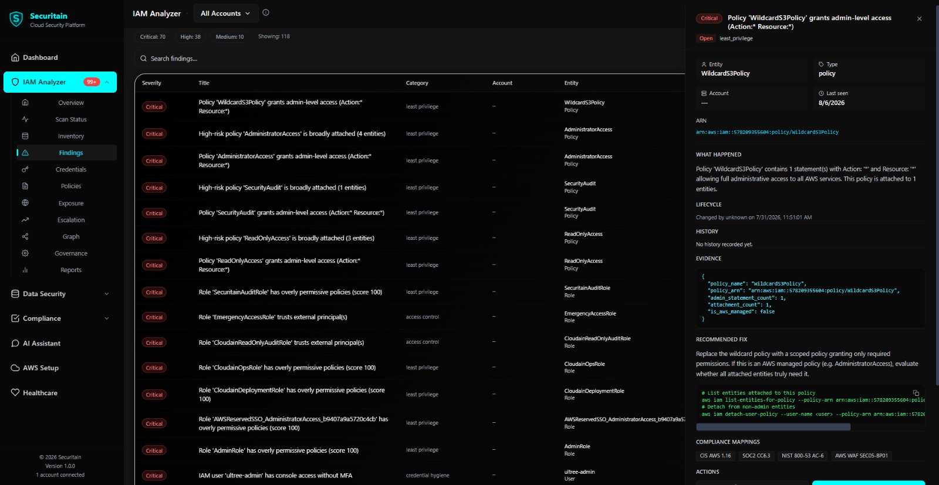The image size is (939, 485).
Task: Open the All Accounts dropdown
Action: pyautogui.click(x=225, y=13)
